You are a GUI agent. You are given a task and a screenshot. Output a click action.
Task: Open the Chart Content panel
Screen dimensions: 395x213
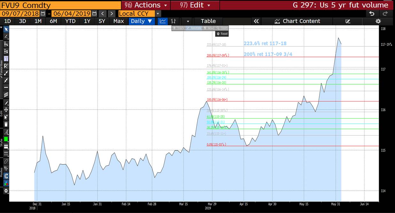297,21
